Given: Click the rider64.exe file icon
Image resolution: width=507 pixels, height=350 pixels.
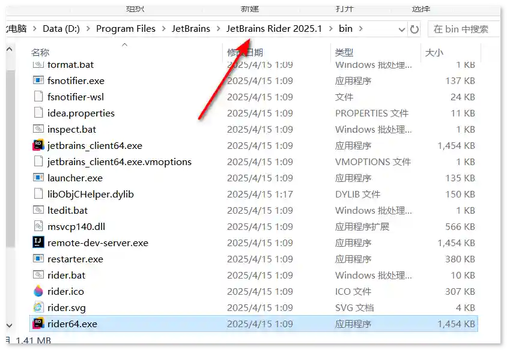Looking at the screenshot, I should 38,324.
